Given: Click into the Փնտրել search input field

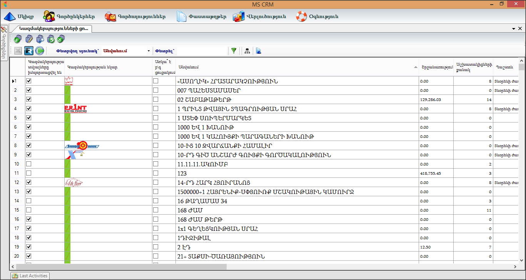Looking at the screenshot, I should (202, 51).
